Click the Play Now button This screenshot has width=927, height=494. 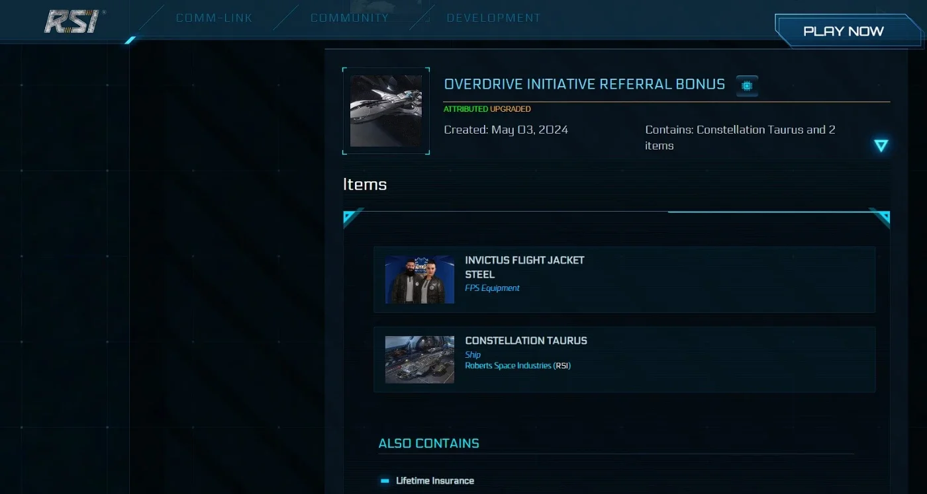click(x=843, y=31)
